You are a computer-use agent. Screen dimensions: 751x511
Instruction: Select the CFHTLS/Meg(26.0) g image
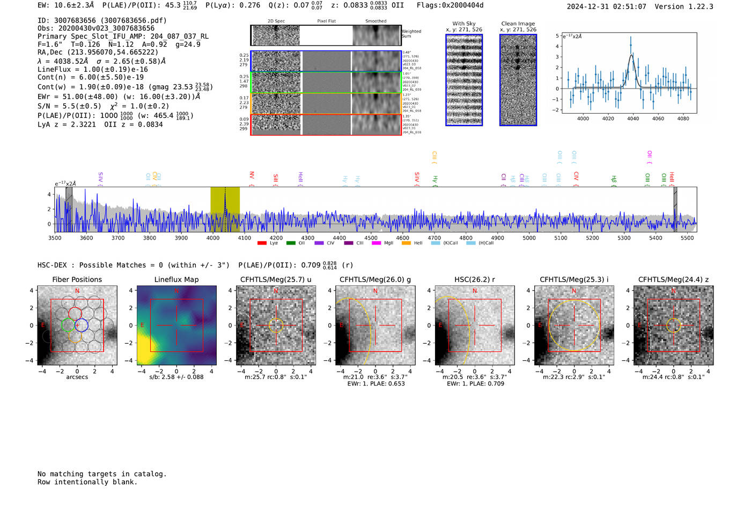click(375, 325)
